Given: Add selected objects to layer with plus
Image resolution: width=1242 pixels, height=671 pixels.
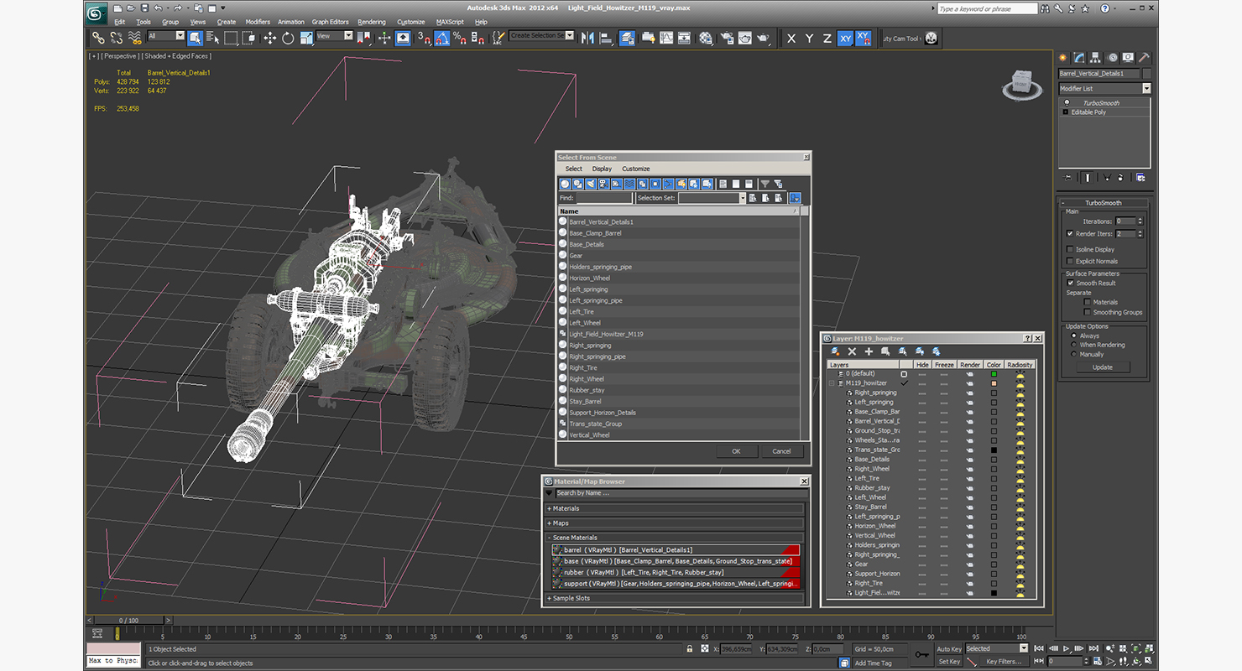Looking at the screenshot, I should click(x=869, y=351).
